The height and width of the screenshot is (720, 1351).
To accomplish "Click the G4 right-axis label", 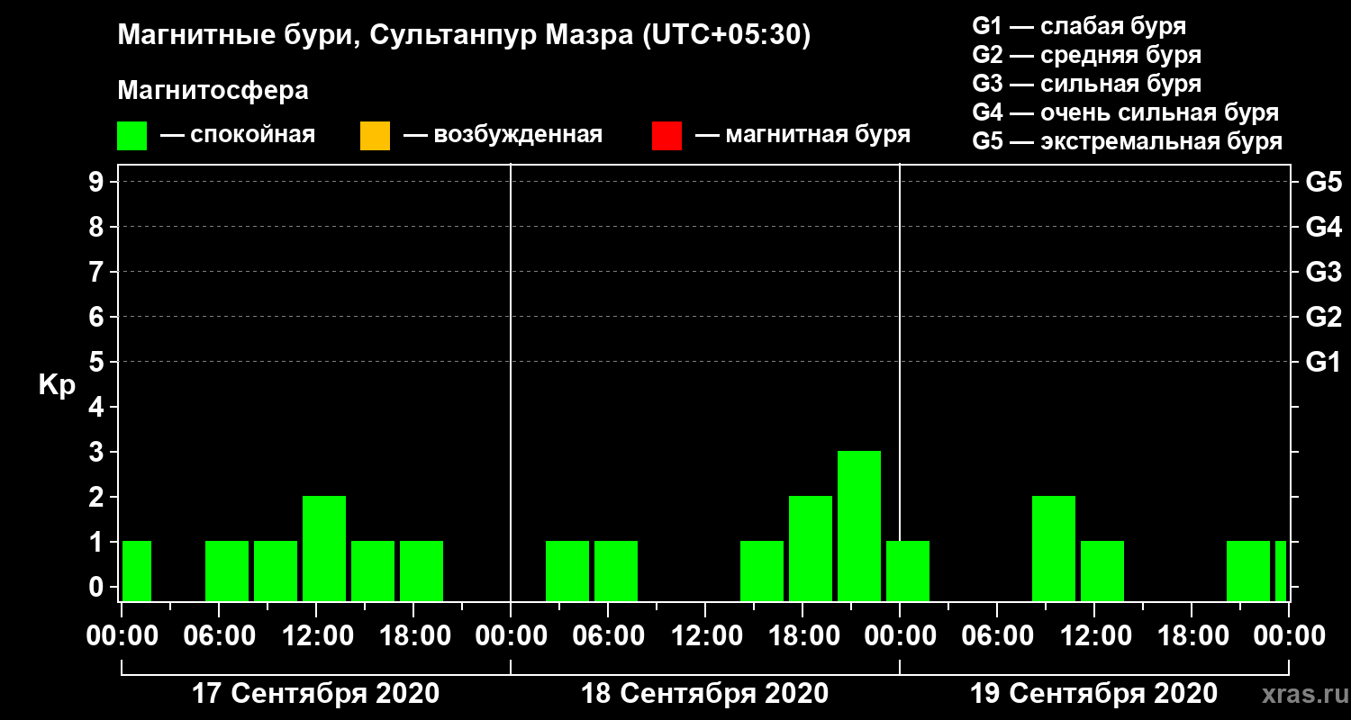I will 1323,227.
